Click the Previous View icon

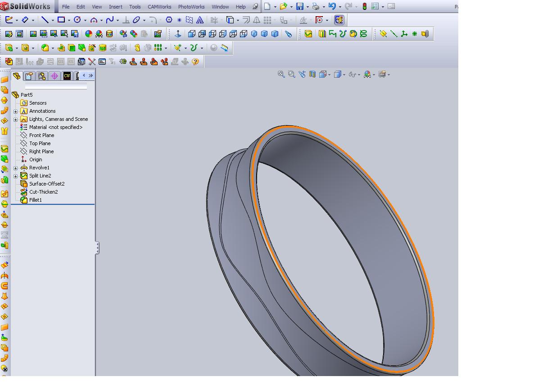point(302,75)
